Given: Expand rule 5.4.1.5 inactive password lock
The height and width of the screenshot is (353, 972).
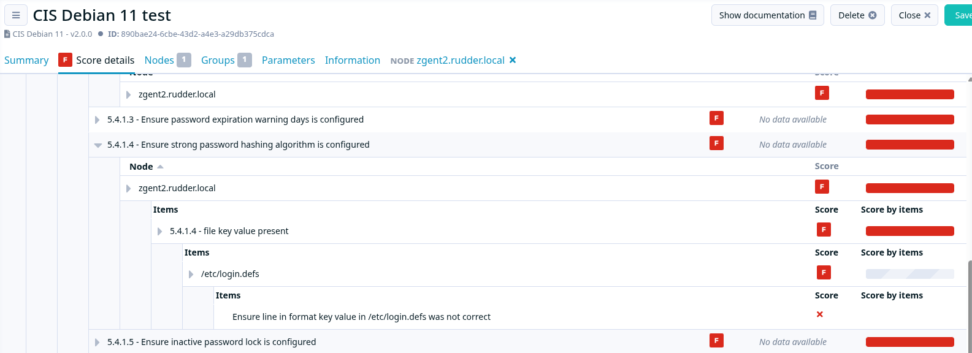Looking at the screenshot, I should 97,343.
